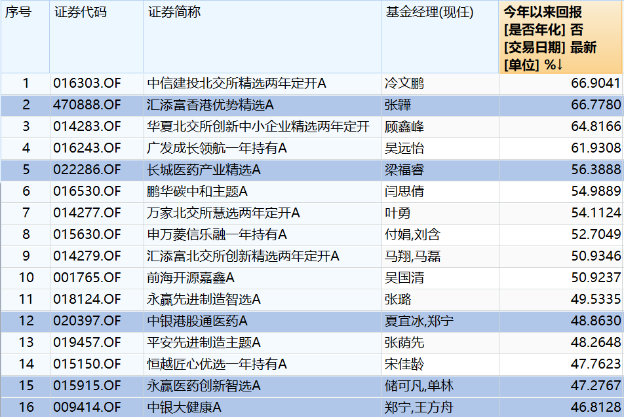Click fund manager 叶勇

[x=398, y=213]
